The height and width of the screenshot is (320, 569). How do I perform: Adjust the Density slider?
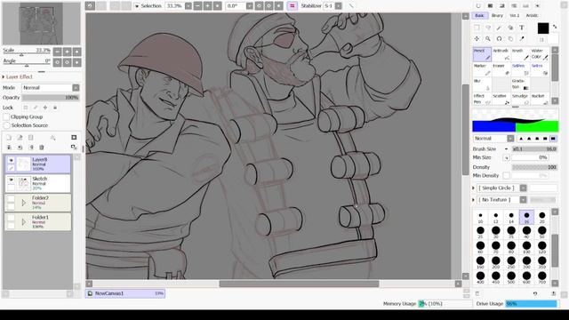coord(534,167)
